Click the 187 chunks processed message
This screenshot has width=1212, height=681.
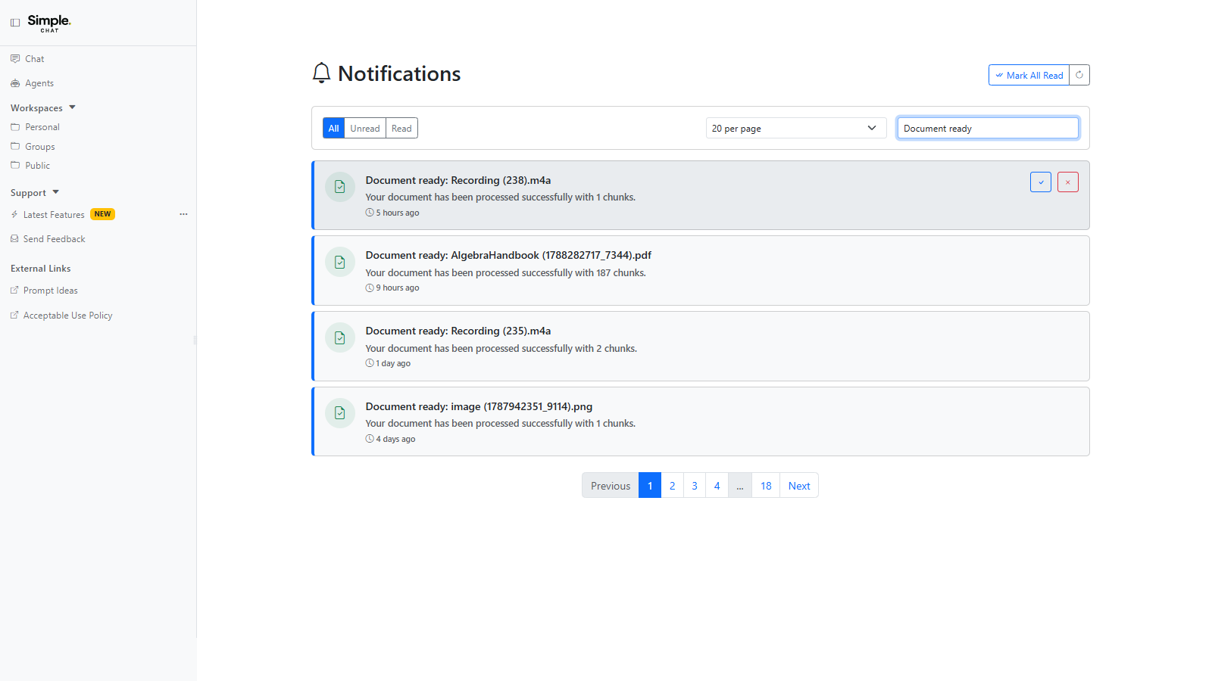point(506,272)
